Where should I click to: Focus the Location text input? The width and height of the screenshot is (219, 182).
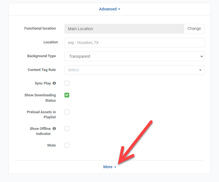click(x=135, y=43)
